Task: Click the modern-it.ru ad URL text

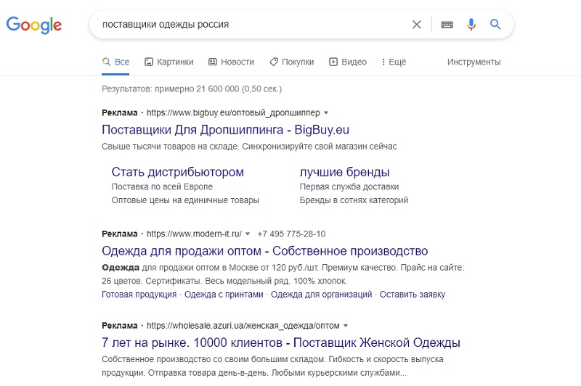Action: pyautogui.click(x=194, y=234)
